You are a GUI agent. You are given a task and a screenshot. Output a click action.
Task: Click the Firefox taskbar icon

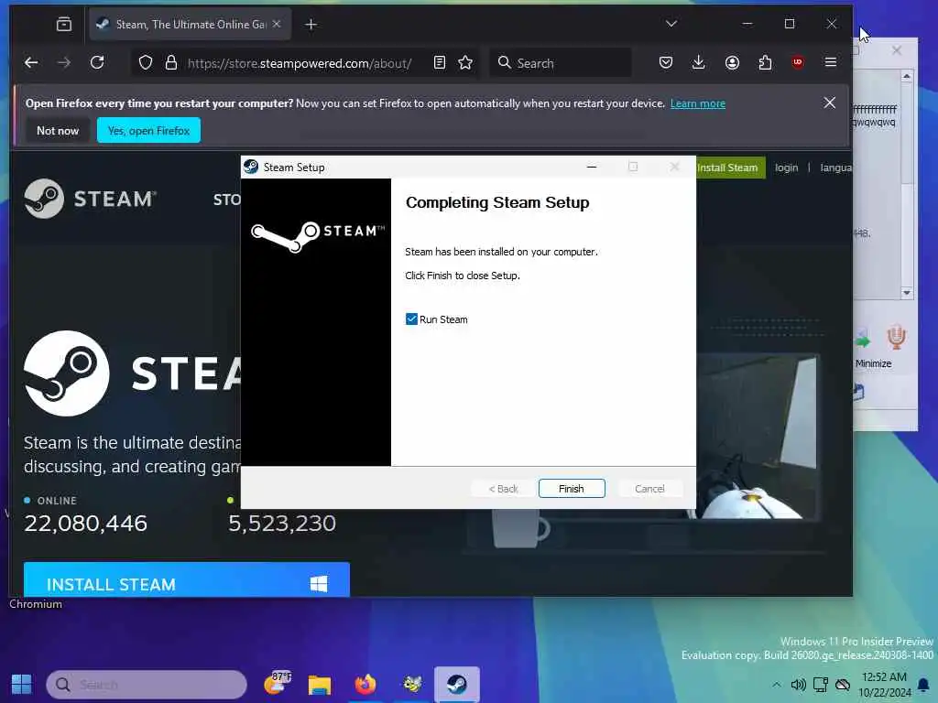click(x=365, y=684)
